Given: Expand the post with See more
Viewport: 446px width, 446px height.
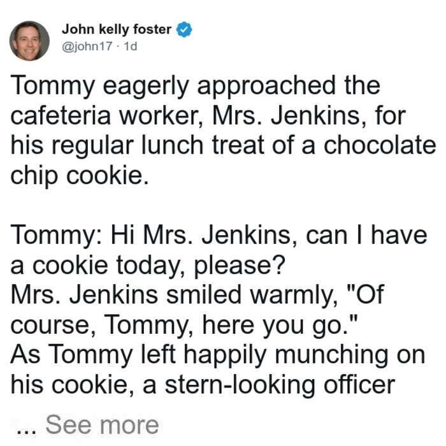Looking at the screenshot, I should pyautogui.click(x=102, y=425).
